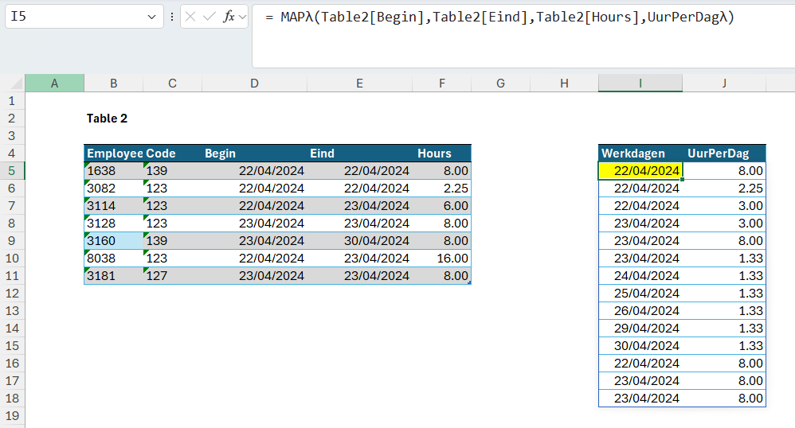Click the Table2 resize handle at bottom-right corner

coord(469,282)
